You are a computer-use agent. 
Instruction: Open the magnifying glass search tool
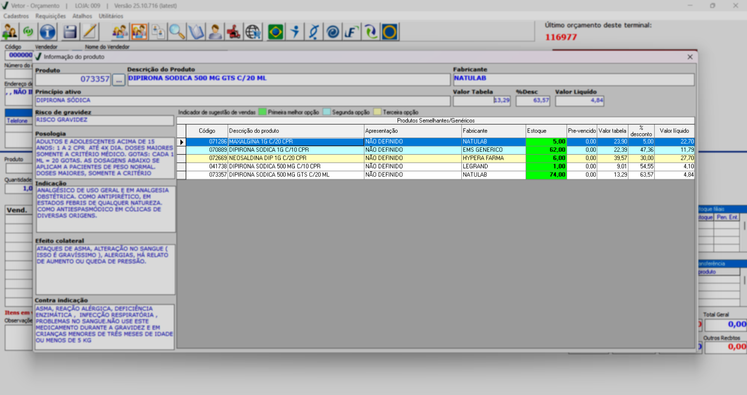[177, 32]
